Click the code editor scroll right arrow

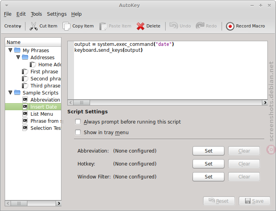pyautogui.click(x=265, y=102)
